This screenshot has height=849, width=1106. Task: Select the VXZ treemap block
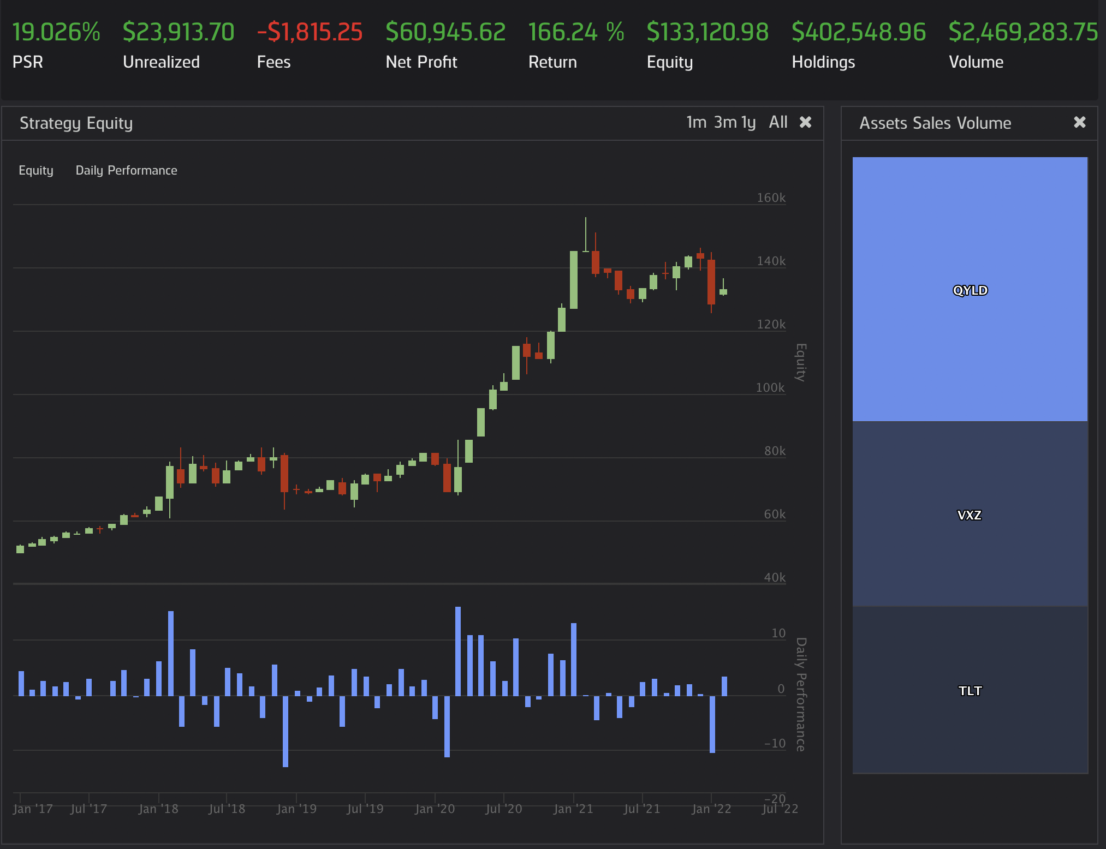[x=970, y=515]
